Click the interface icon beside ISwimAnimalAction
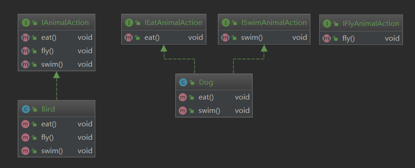The height and width of the screenshot is (168, 415). coord(225,23)
